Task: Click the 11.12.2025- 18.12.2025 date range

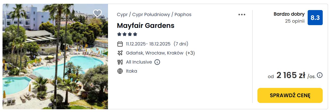Action: 148,44
